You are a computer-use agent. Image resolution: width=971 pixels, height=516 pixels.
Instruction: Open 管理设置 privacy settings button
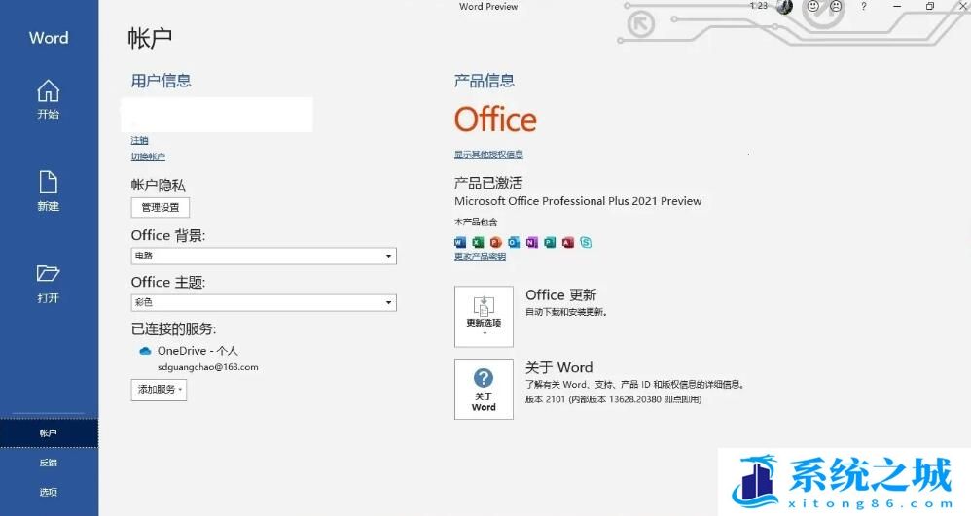tap(161, 207)
